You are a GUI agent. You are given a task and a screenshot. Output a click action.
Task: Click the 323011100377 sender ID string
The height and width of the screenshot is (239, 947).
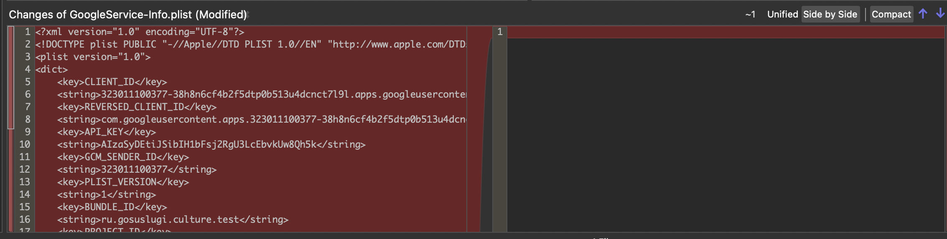click(137, 169)
